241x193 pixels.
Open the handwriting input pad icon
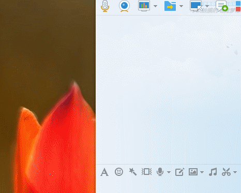coord(179,172)
